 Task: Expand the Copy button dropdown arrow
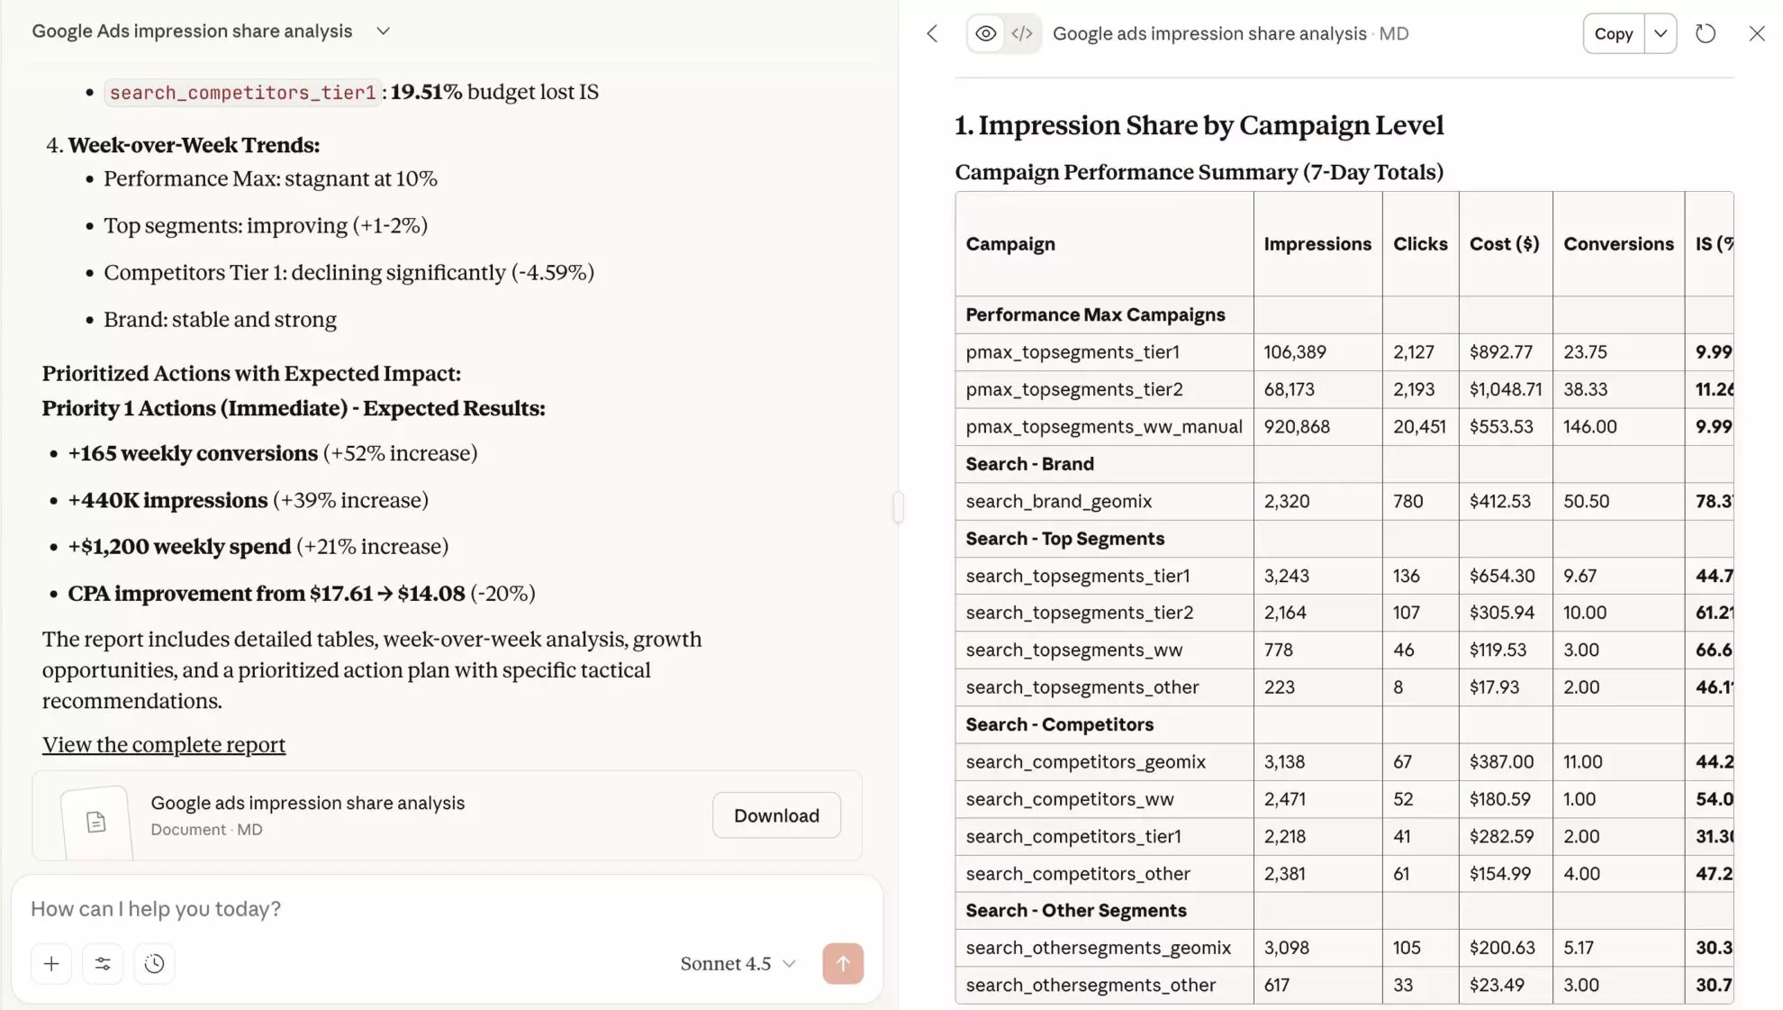(x=1661, y=33)
